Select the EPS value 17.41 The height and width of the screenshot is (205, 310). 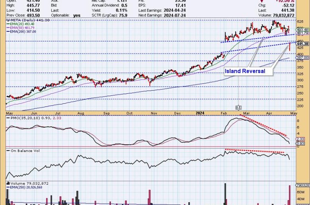(x=180, y=5)
